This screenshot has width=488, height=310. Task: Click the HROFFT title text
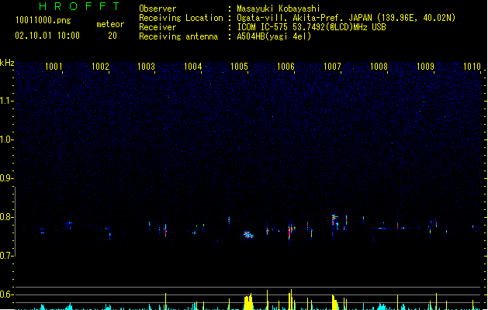click(79, 6)
